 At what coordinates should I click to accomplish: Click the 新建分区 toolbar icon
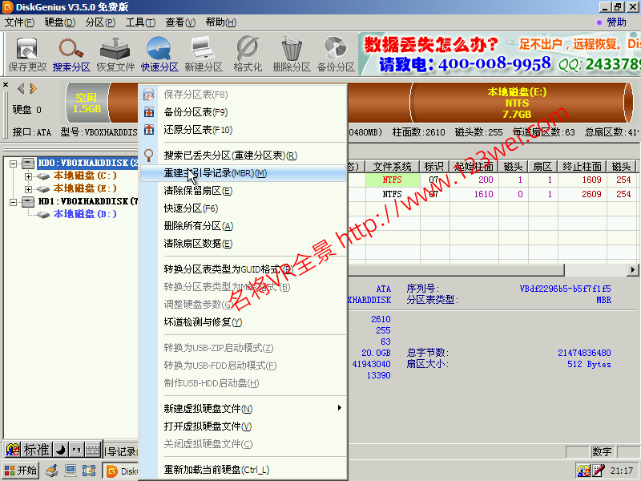coord(204,54)
